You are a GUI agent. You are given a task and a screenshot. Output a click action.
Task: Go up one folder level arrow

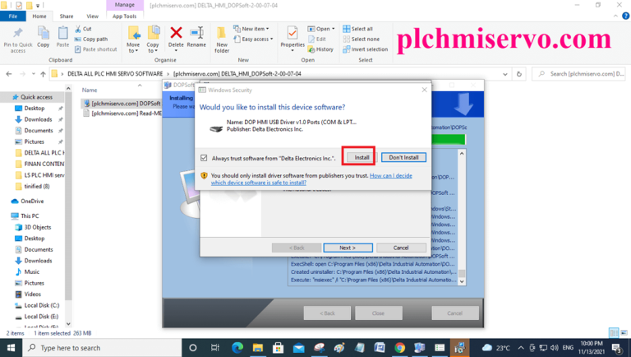point(43,74)
